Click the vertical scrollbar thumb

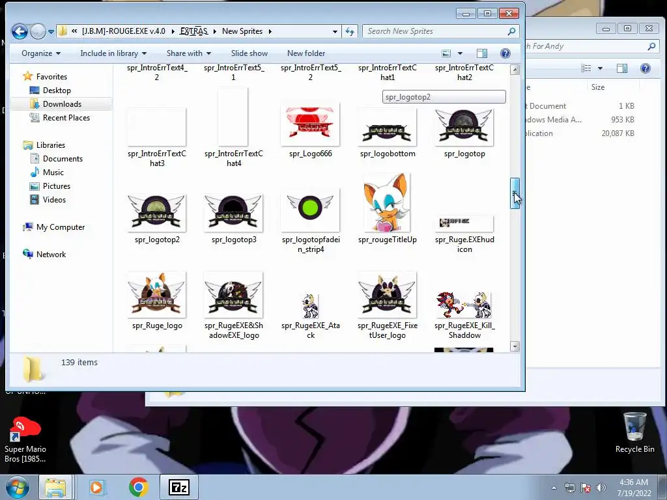pos(515,193)
